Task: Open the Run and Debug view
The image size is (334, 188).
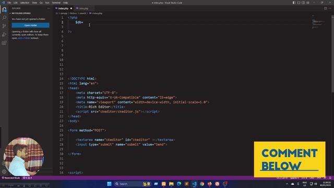Action: click(x=4, y=34)
